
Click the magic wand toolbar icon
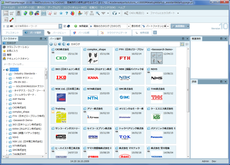click(98, 13)
